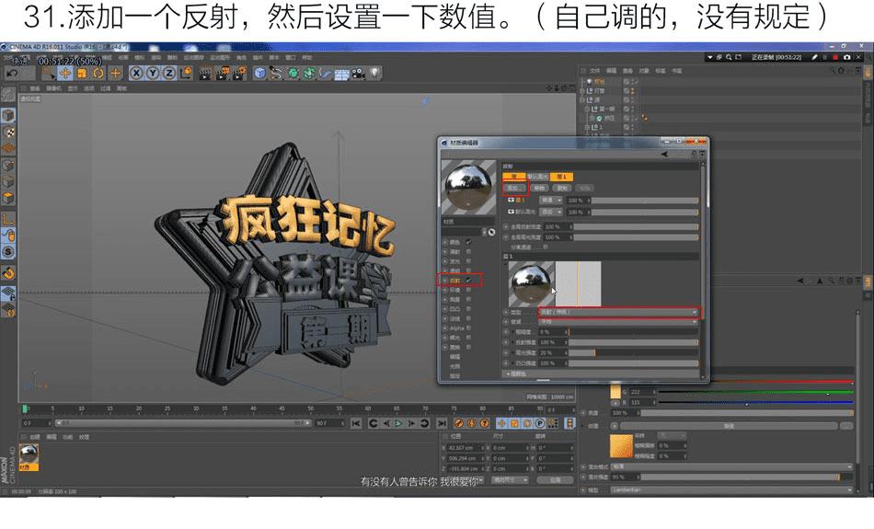
Task: Click Play Forward in timeline
Action: [x=398, y=423]
